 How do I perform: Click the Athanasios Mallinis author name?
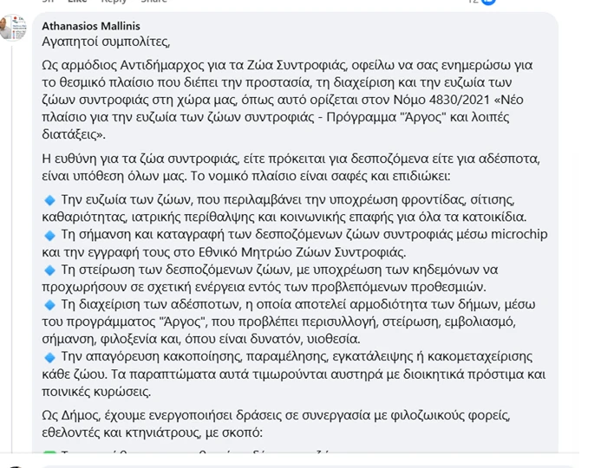pos(91,26)
